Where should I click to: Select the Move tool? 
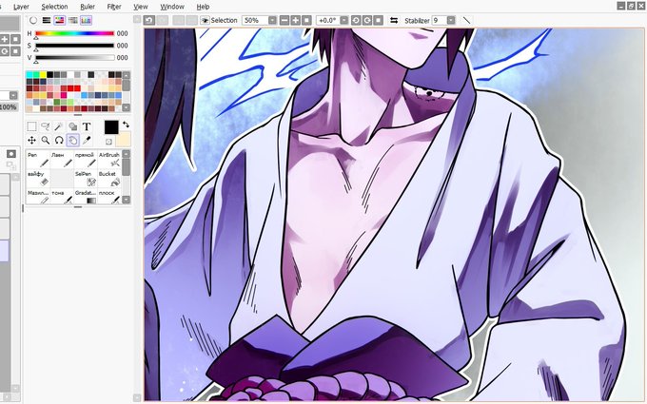(31, 140)
